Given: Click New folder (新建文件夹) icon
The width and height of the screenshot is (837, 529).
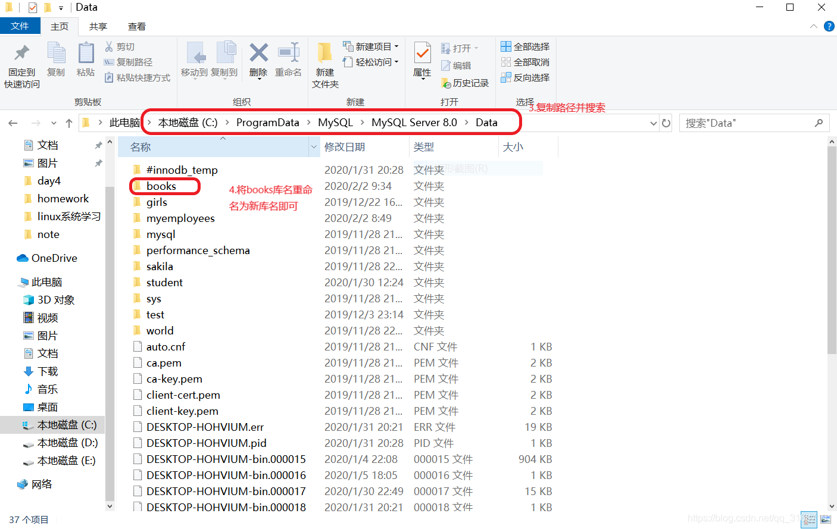Looking at the screenshot, I should pyautogui.click(x=324, y=53).
